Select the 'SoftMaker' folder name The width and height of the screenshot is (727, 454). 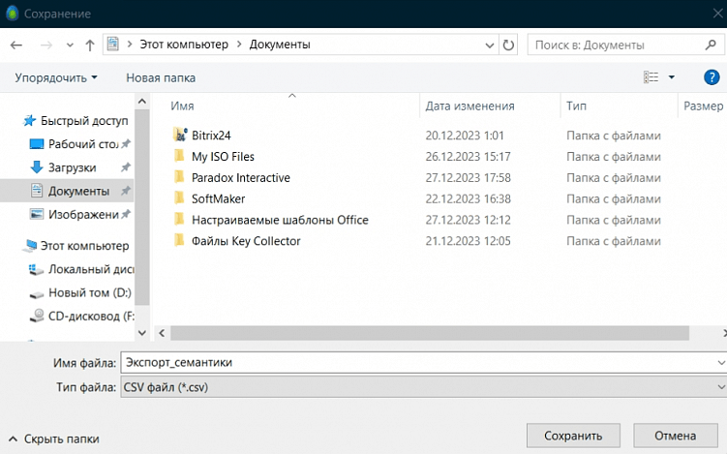[219, 199]
